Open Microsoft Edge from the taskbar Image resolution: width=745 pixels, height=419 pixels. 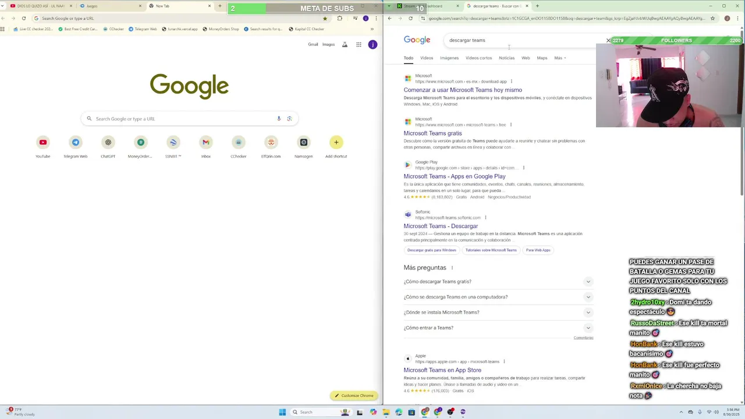[399, 412]
